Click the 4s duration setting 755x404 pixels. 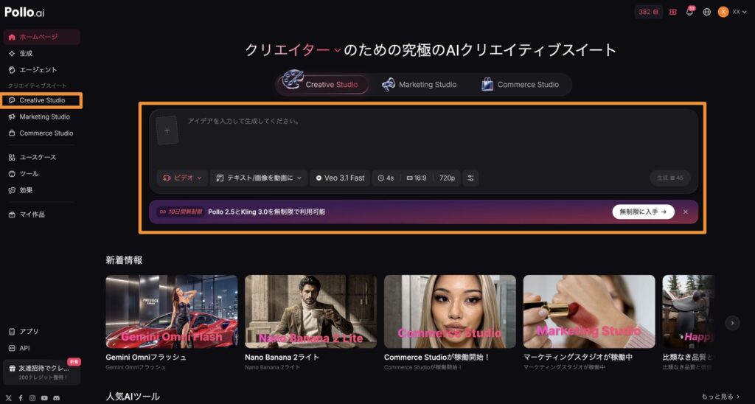(x=386, y=178)
